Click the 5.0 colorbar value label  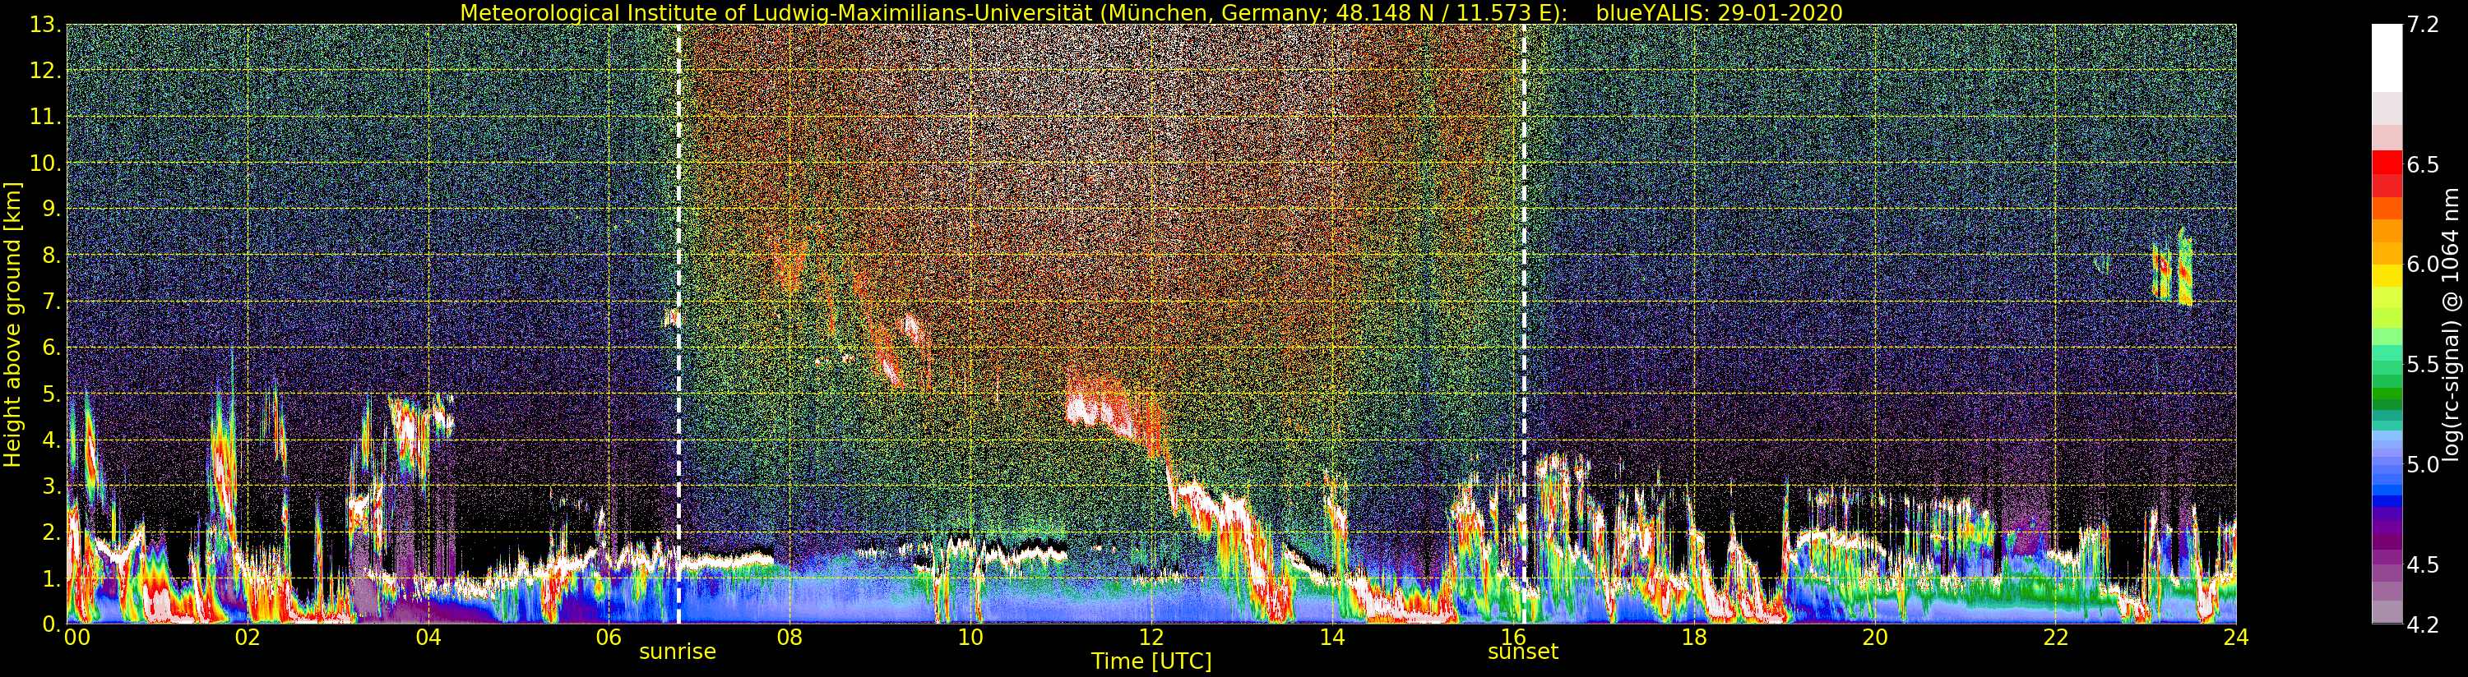2422,464
